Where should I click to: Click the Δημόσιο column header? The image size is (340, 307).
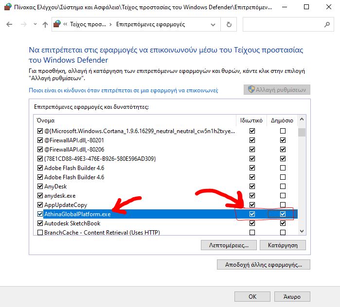282,120
